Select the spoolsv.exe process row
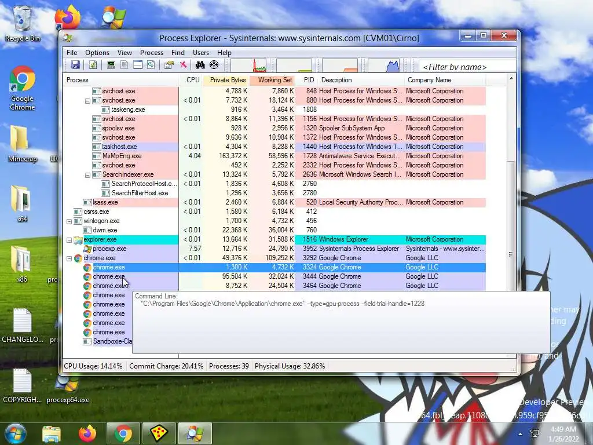 pyautogui.click(x=274, y=128)
